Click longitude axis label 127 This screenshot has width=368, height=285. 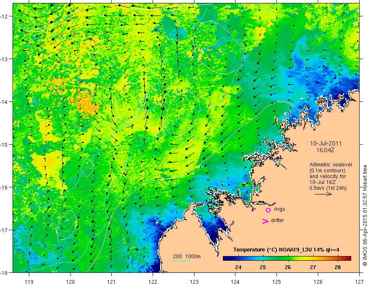(x=359, y=282)
